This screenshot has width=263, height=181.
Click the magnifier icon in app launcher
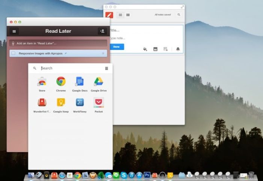35,68
